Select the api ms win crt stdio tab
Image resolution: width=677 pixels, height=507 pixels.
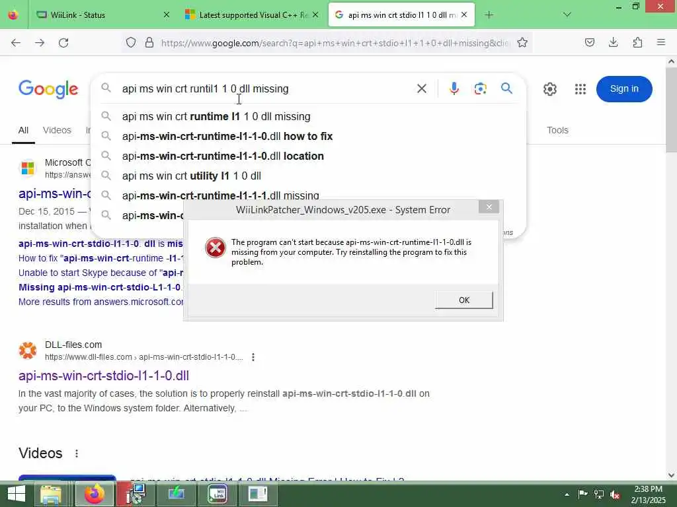(x=401, y=15)
